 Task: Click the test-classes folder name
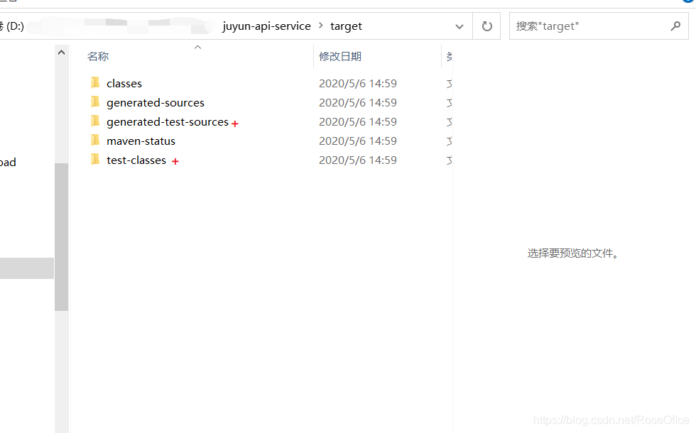click(x=136, y=160)
